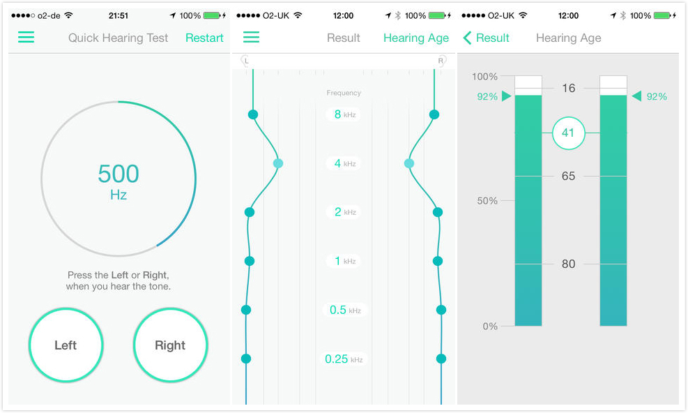Switch to the Hearing Age view

(x=416, y=38)
